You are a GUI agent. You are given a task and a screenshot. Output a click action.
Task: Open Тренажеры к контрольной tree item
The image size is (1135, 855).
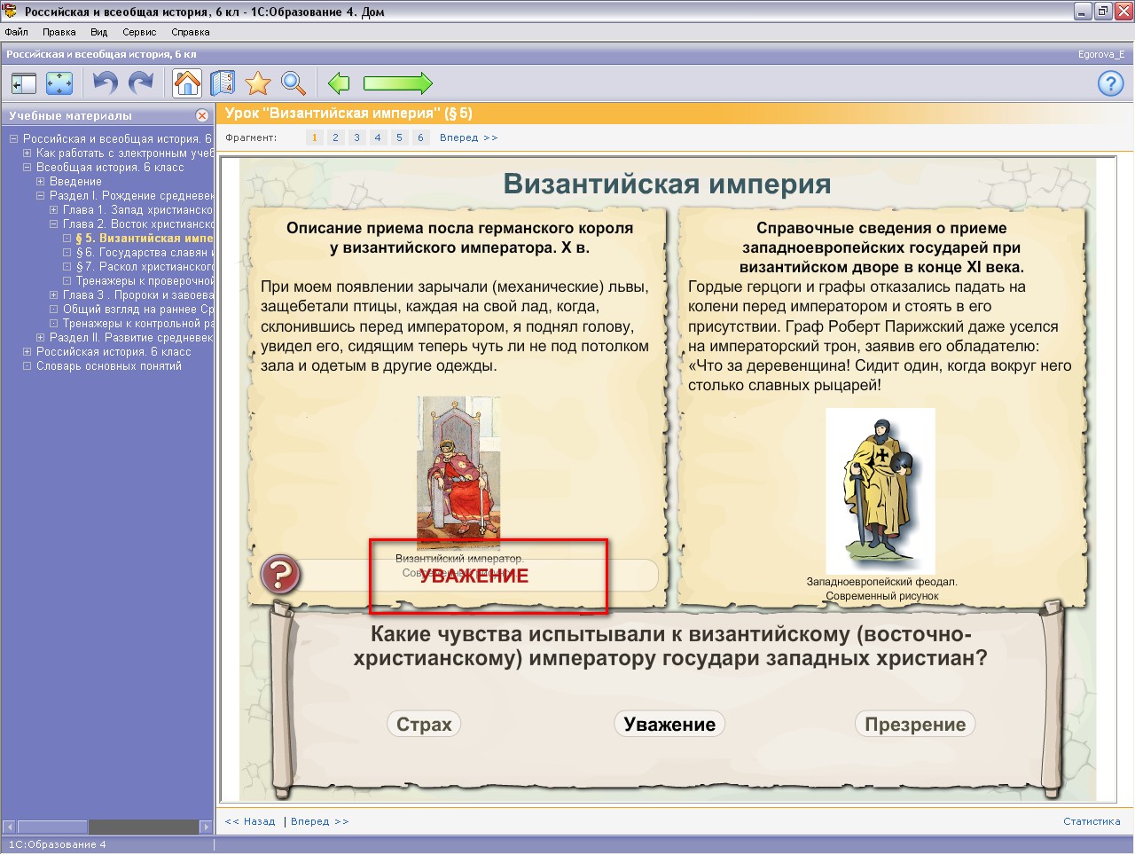click(x=138, y=324)
